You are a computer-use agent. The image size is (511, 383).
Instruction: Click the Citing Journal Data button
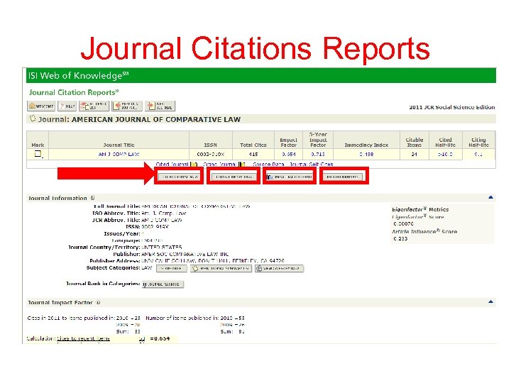click(x=233, y=177)
